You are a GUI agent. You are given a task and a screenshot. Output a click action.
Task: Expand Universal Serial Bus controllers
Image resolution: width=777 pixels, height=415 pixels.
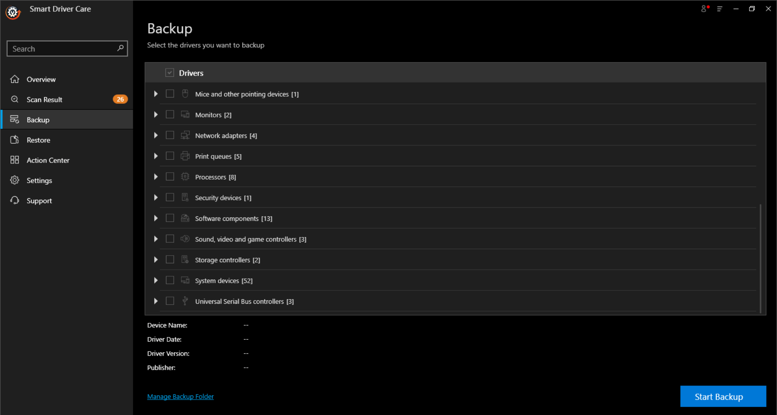156,301
